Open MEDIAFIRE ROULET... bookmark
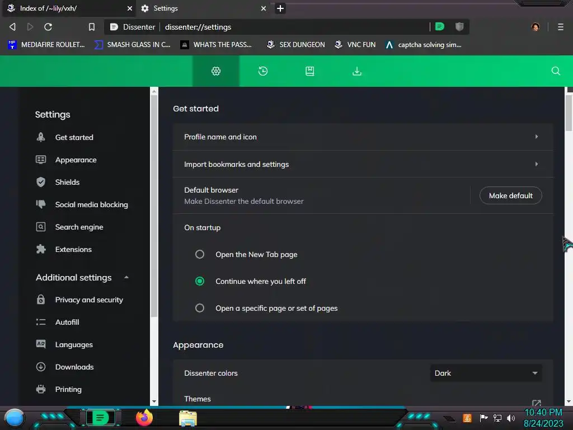573x430 pixels. tap(46, 45)
